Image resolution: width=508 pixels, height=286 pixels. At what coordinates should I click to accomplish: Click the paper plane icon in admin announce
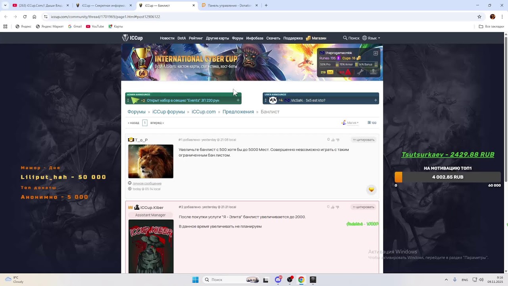135,100
